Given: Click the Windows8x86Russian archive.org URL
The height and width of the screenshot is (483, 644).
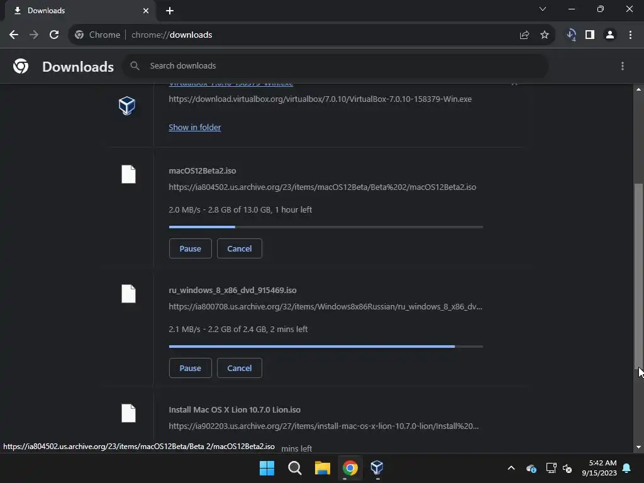Looking at the screenshot, I should [x=325, y=307].
